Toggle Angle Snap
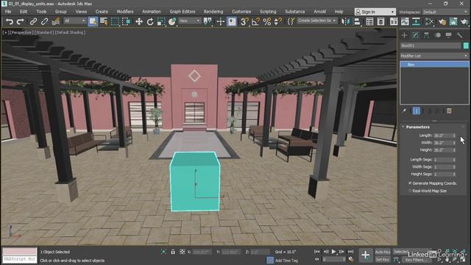The height and width of the screenshot is (265, 471). pos(255,21)
